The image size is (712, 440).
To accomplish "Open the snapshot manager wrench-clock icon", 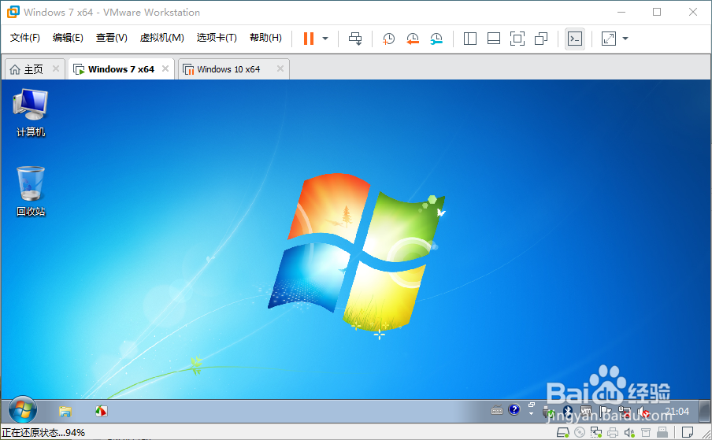I will point(436,39).
